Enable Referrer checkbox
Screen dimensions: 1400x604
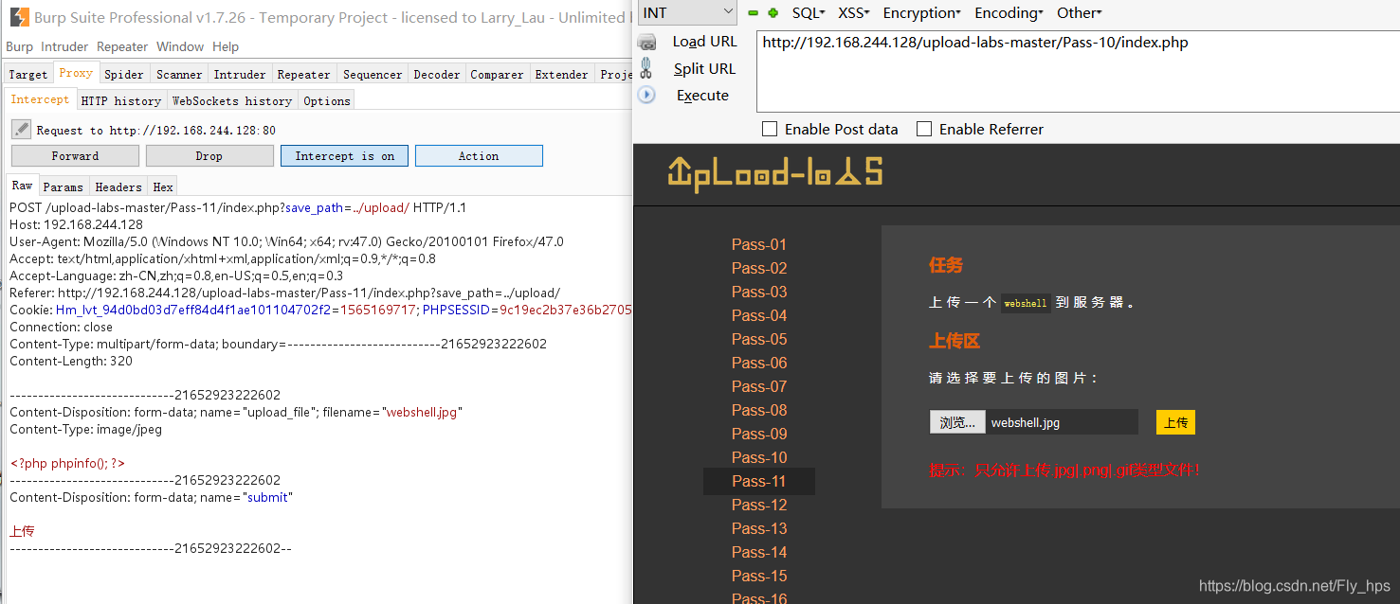[924, 129]
